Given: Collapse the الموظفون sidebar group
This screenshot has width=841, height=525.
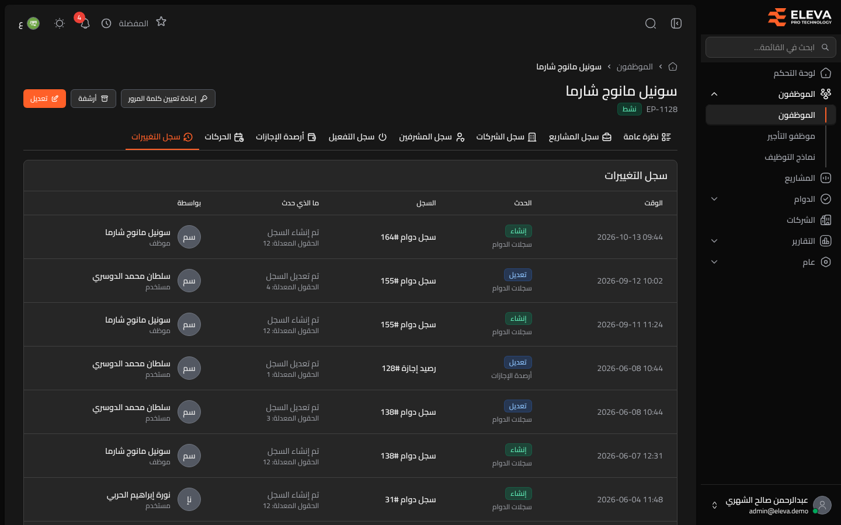Looking at the screenshot, I should click(x=771, y=94).
